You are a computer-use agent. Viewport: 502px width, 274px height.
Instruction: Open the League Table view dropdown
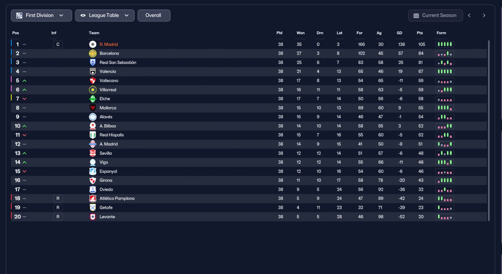click(105, 15)
